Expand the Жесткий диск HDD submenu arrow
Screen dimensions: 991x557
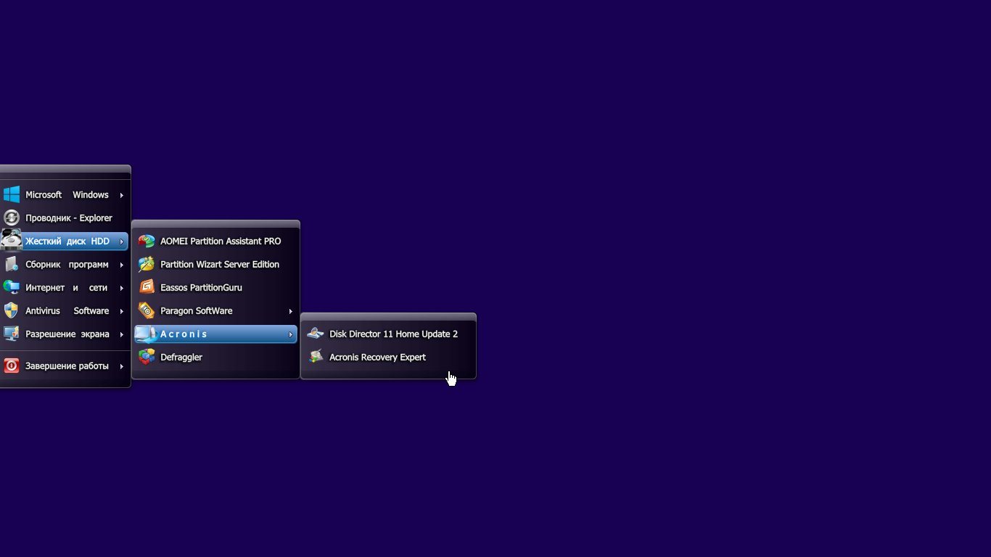point(122,242)
